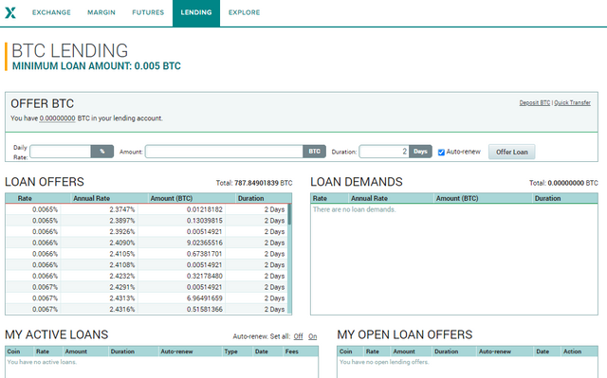Select loan offer amount 9.02365516

pyautogui.click(x=147, y=243)
